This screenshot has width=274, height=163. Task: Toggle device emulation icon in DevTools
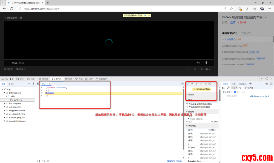pos(7,79)
